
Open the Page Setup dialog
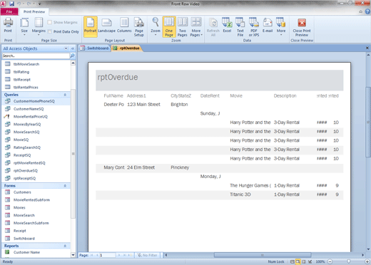pos(139,27)
